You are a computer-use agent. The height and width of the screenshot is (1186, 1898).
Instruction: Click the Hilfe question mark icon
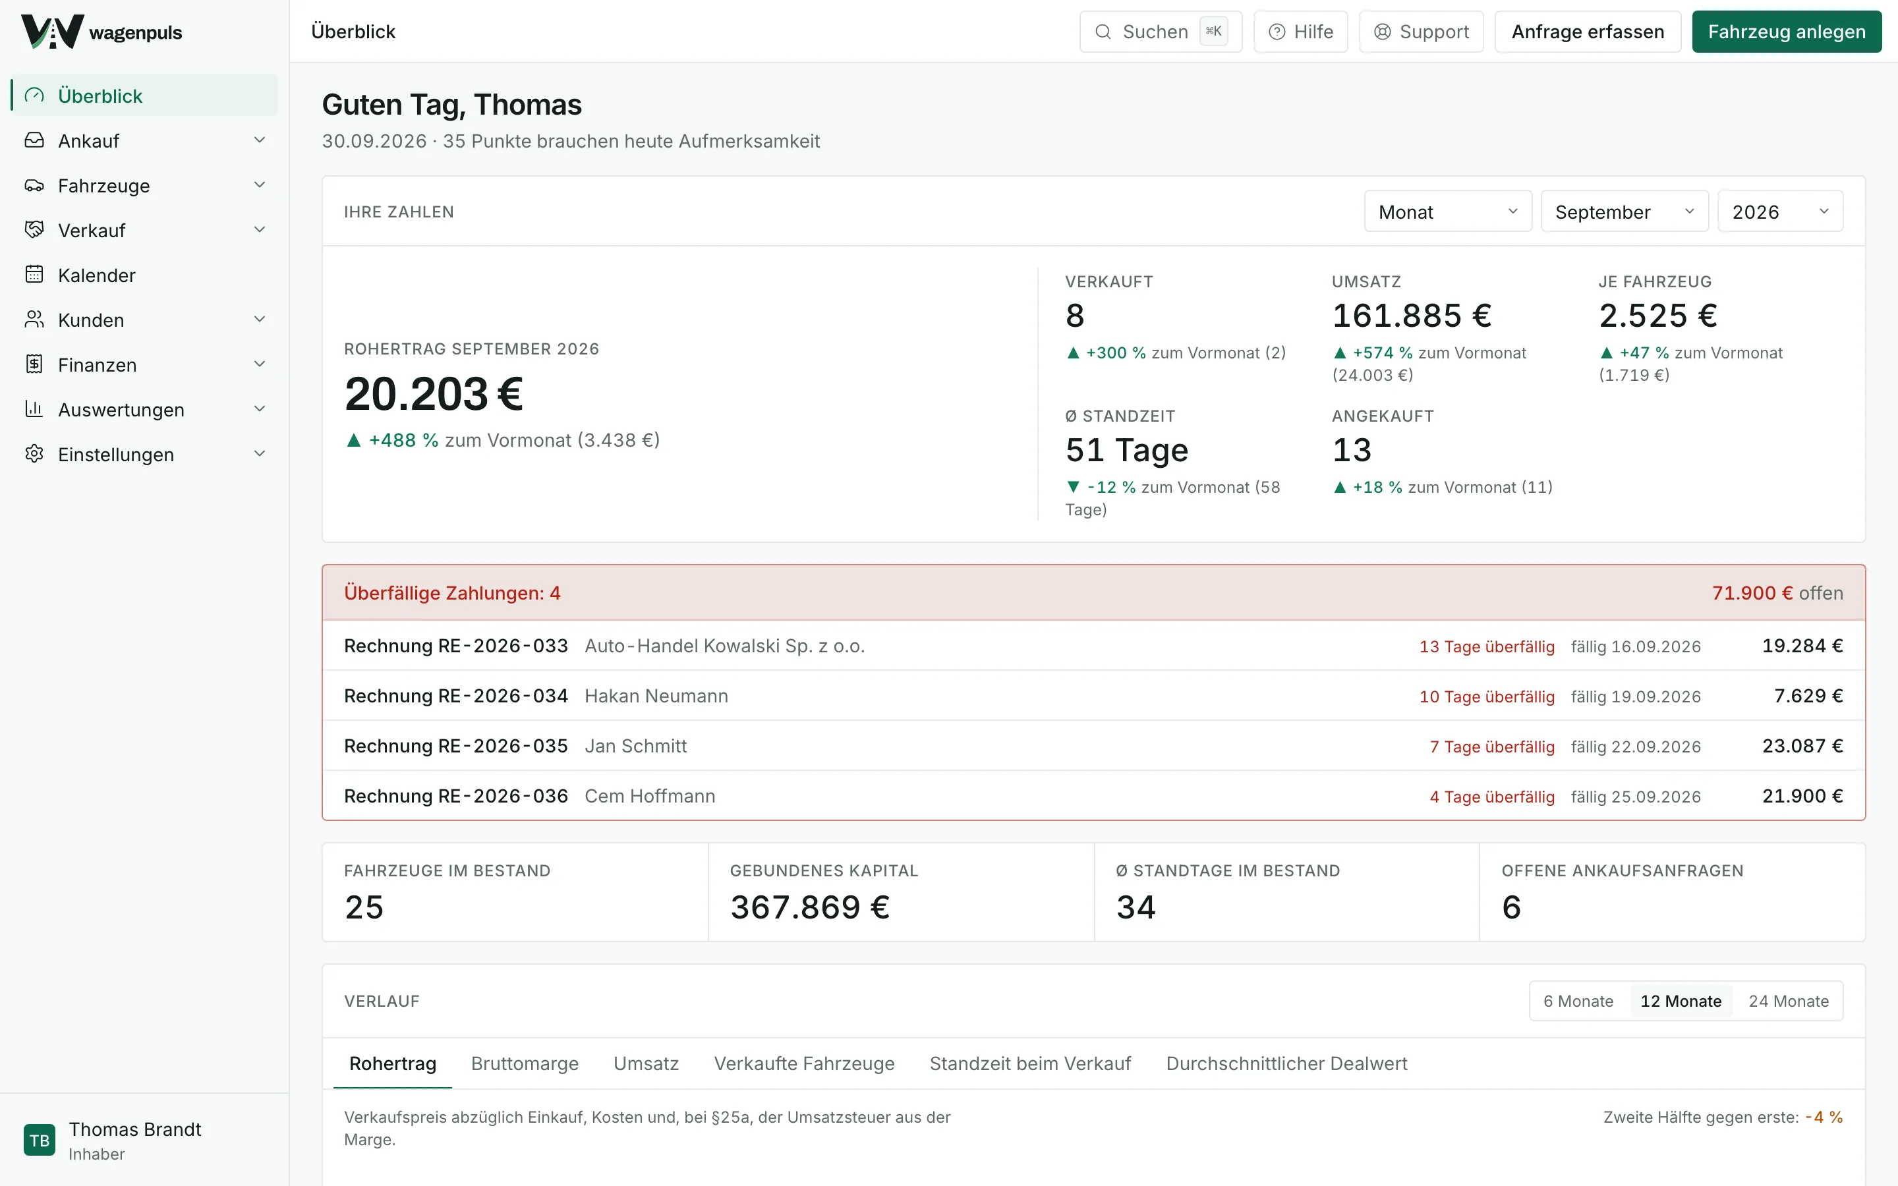1277,32
